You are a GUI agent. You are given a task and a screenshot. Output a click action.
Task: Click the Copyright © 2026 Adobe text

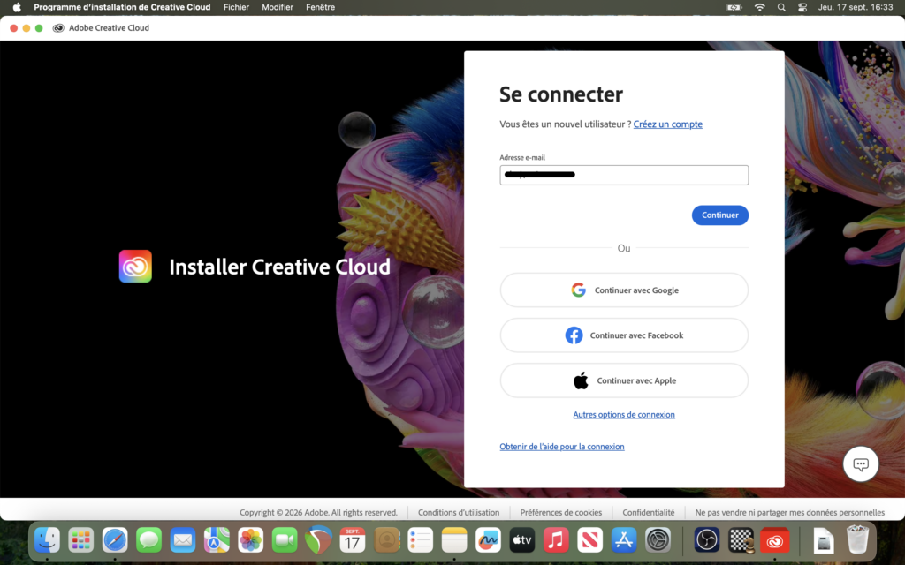(318, 512)
